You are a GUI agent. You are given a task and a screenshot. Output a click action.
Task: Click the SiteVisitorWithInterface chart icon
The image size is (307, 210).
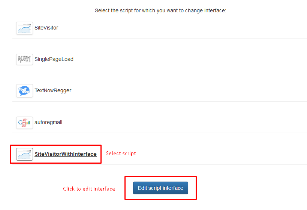pos(24,154)
